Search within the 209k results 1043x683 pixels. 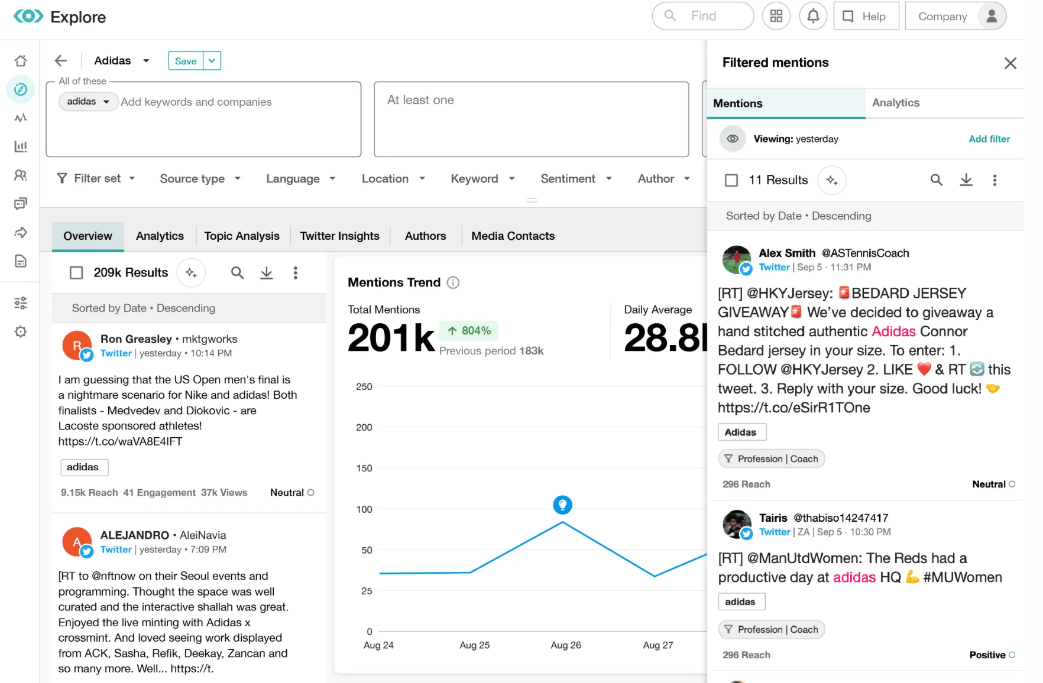tap(237, 272)
